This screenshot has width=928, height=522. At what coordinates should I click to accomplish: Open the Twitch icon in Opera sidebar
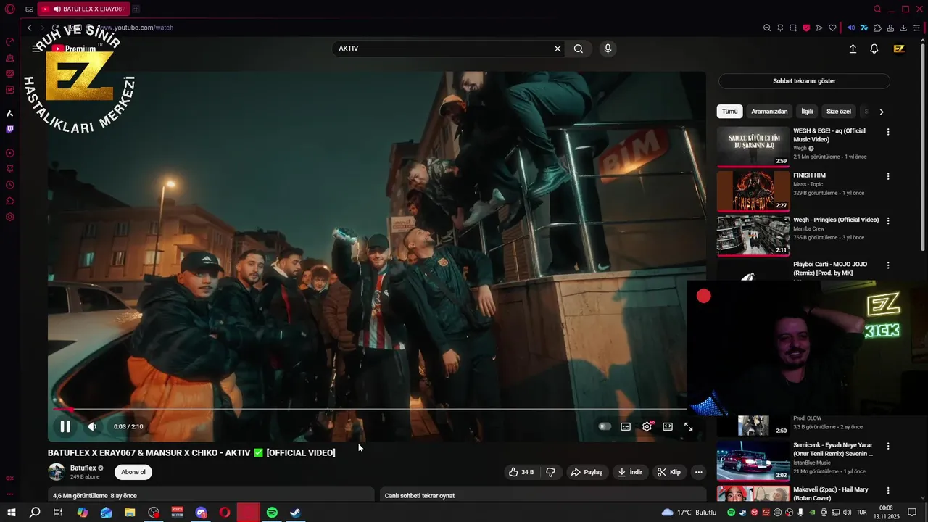[x=10, y=129]
